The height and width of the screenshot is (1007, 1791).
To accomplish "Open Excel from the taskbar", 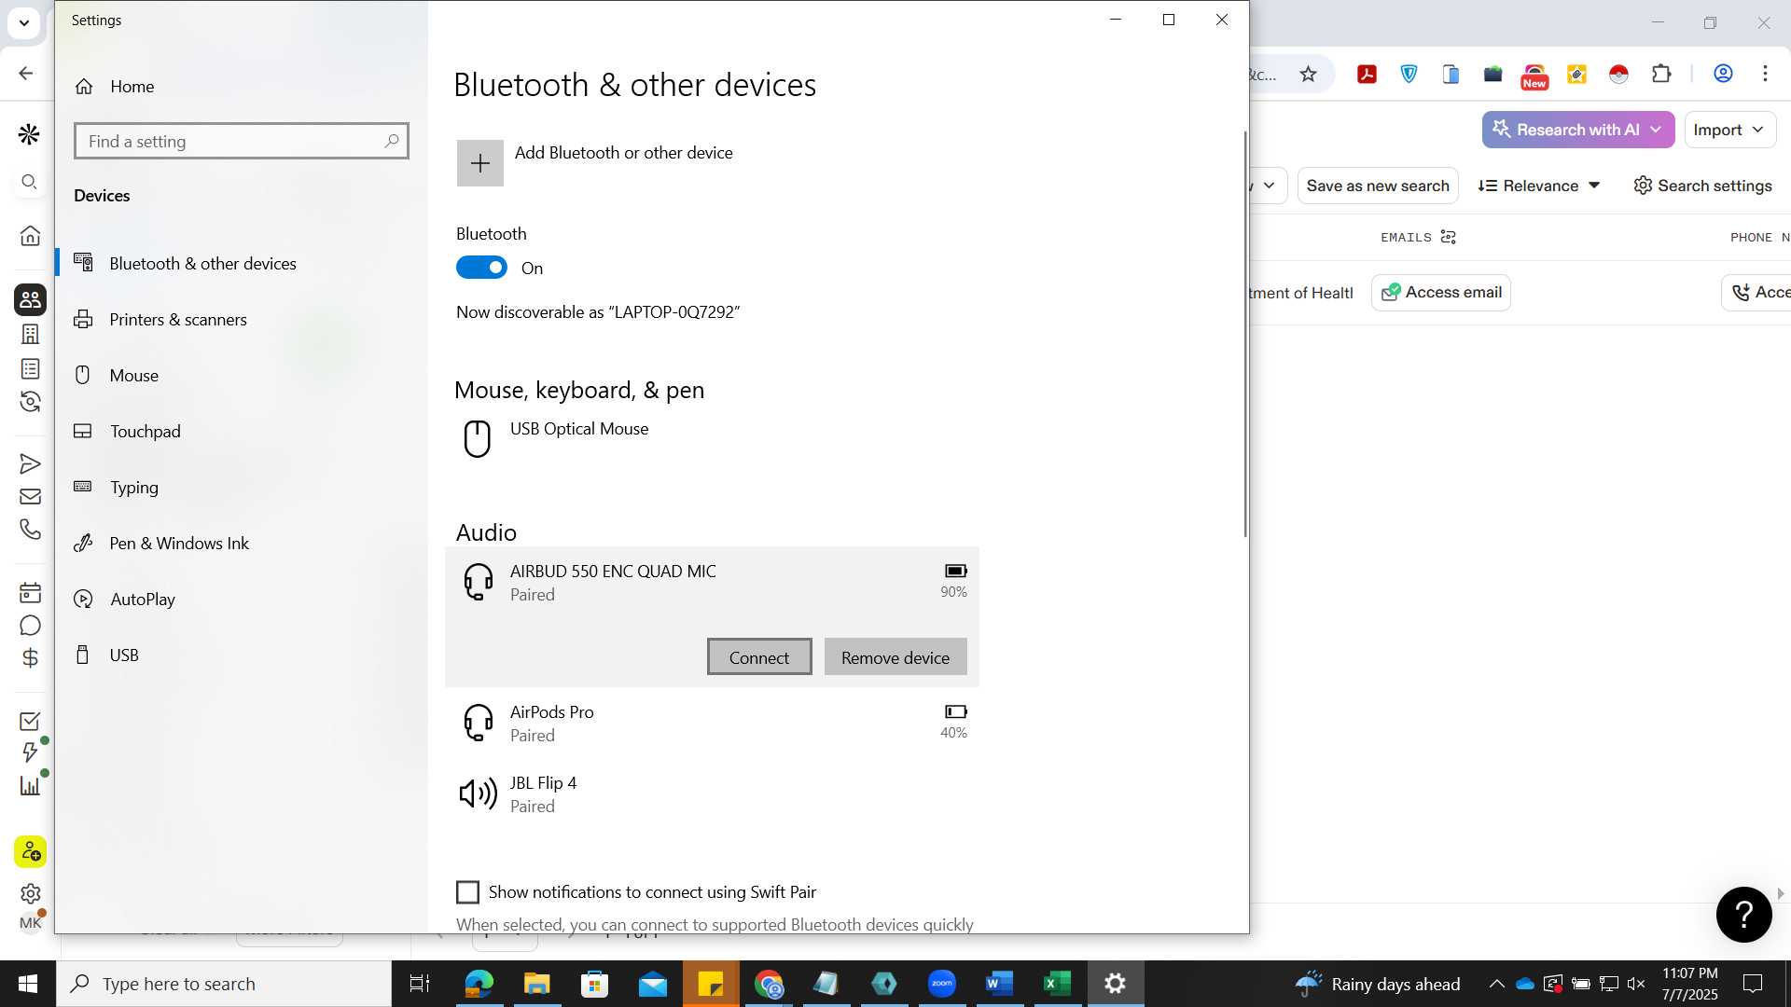I will pyautogui.click(x=1057, y=984).
